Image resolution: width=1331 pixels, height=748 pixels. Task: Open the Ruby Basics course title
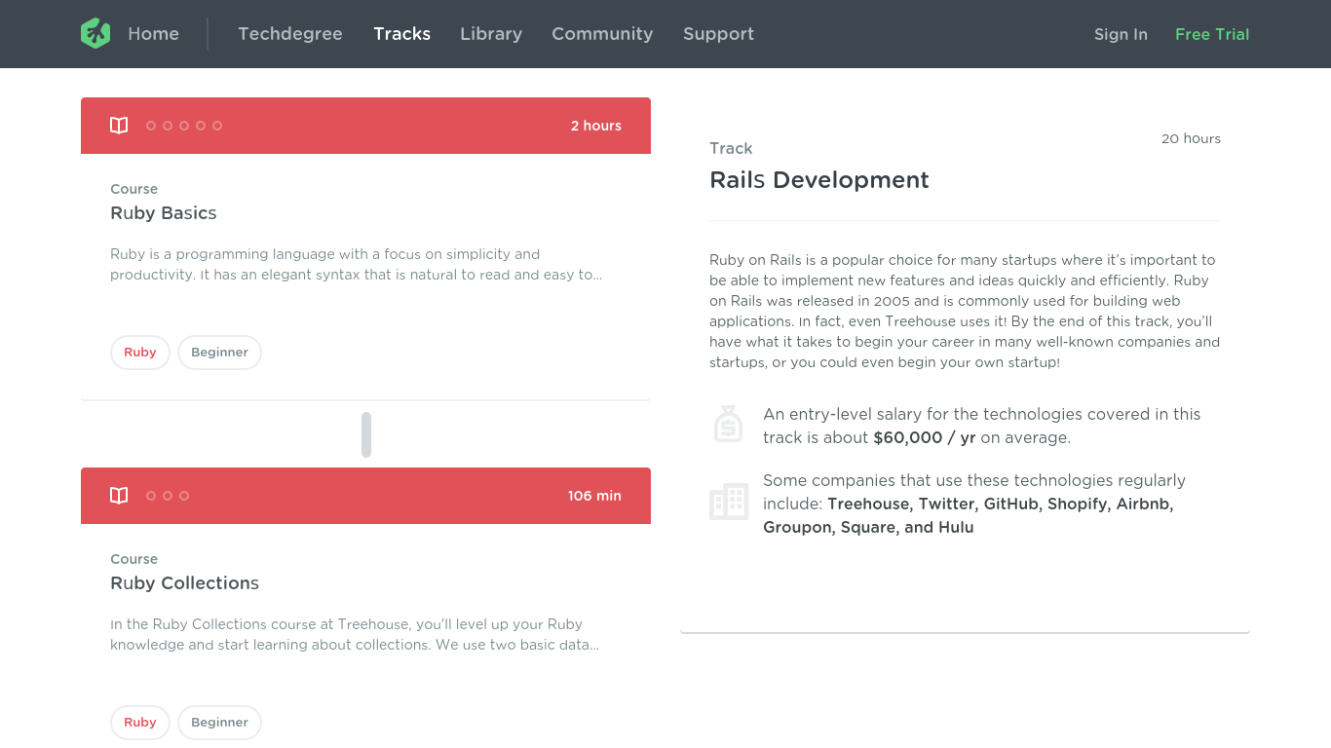164,213
